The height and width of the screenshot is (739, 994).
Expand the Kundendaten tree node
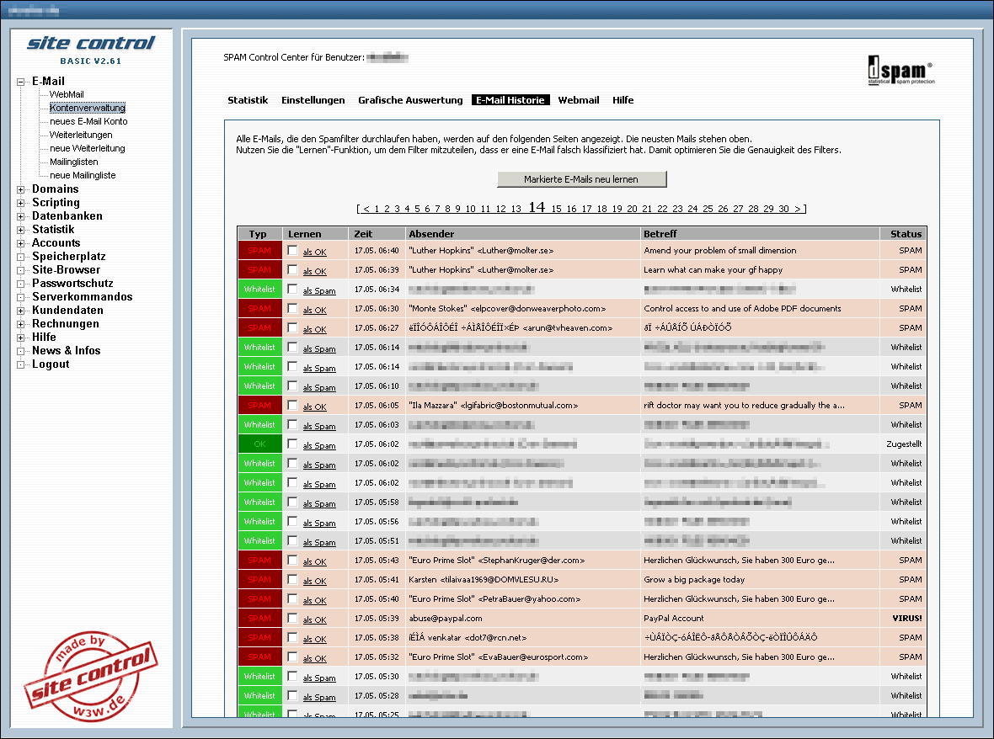[20, 311]
